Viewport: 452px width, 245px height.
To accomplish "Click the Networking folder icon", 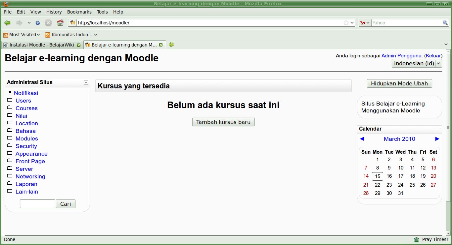I will [10, 176].
